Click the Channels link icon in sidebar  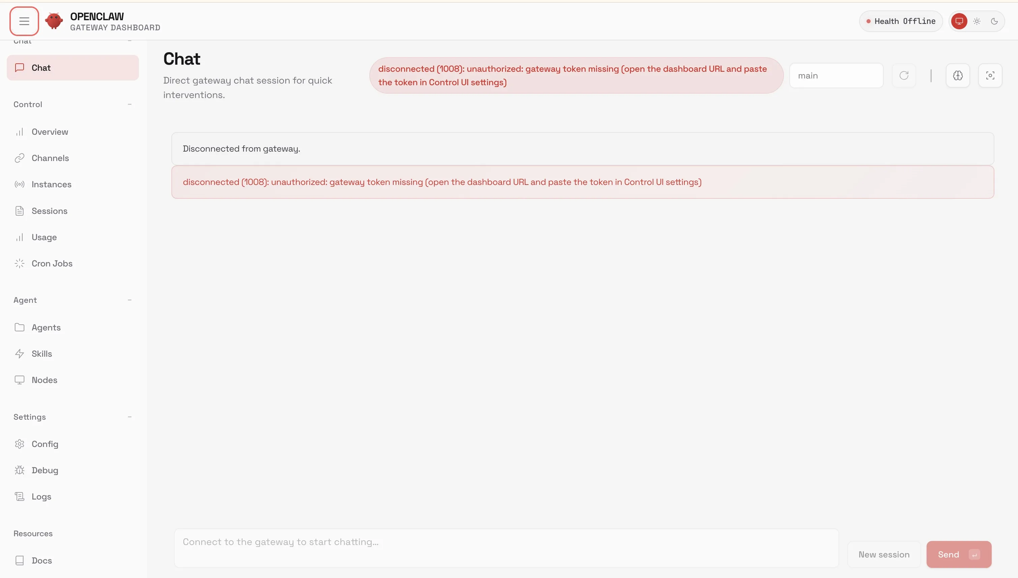20,158
